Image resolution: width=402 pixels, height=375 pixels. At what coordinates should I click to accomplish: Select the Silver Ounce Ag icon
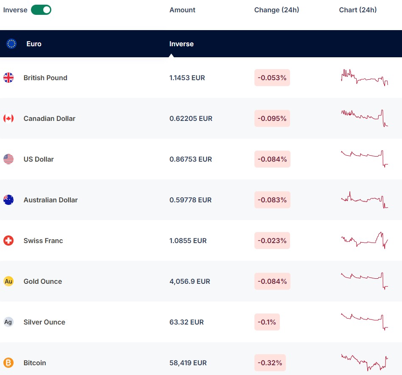pyautogui.click(x=8, y=322)
